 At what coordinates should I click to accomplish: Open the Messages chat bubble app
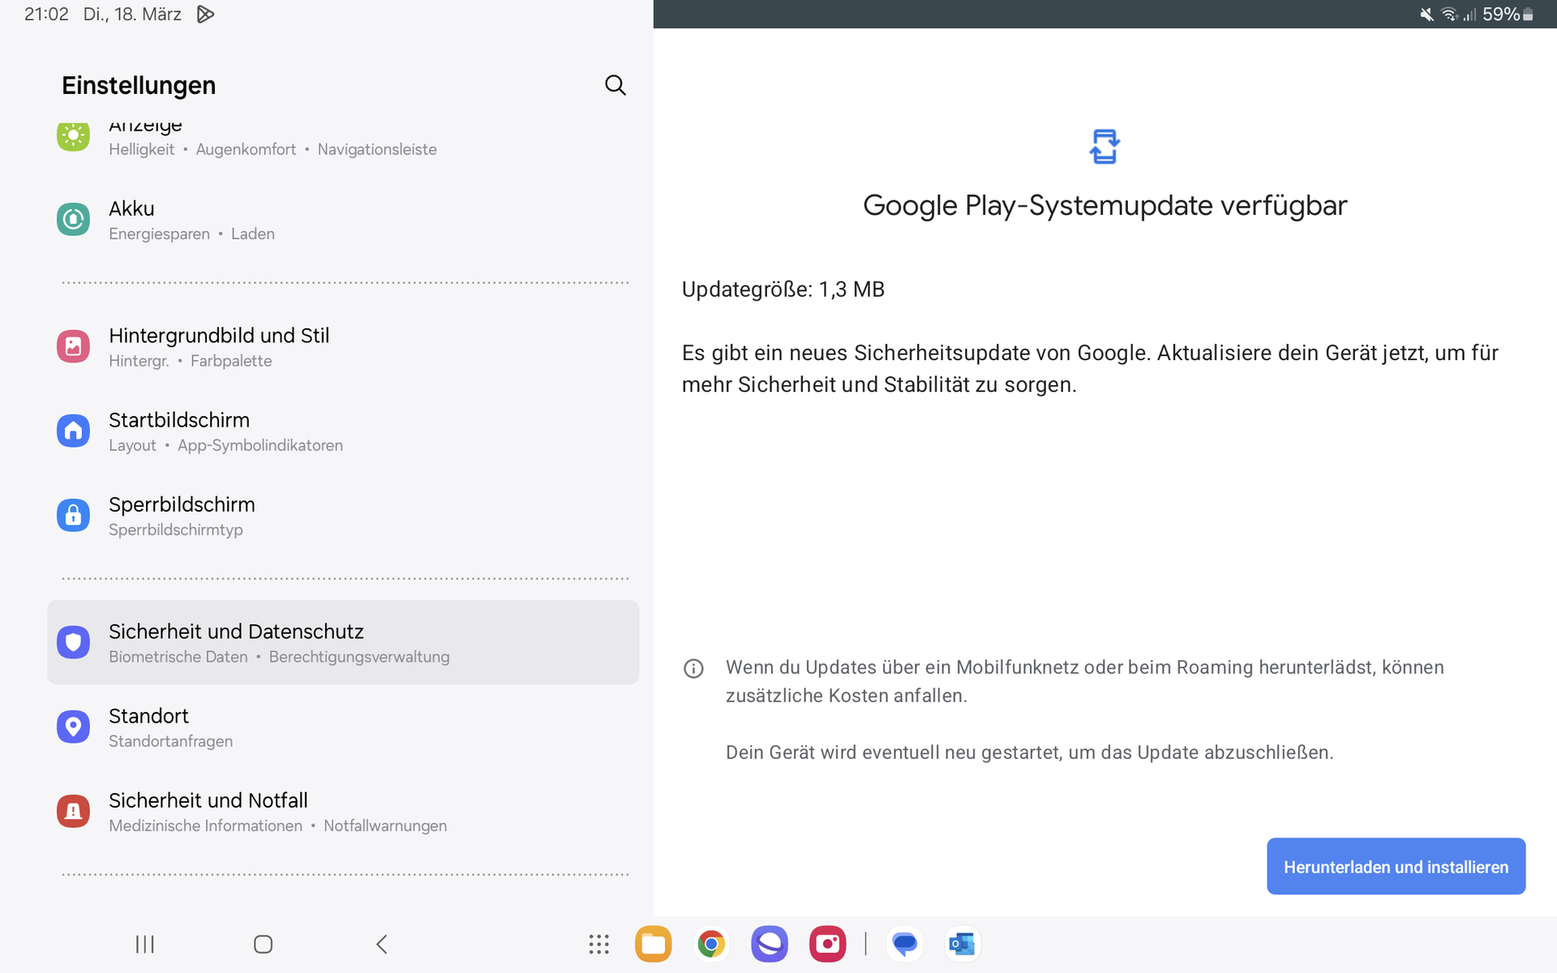[x=904, y=944]
